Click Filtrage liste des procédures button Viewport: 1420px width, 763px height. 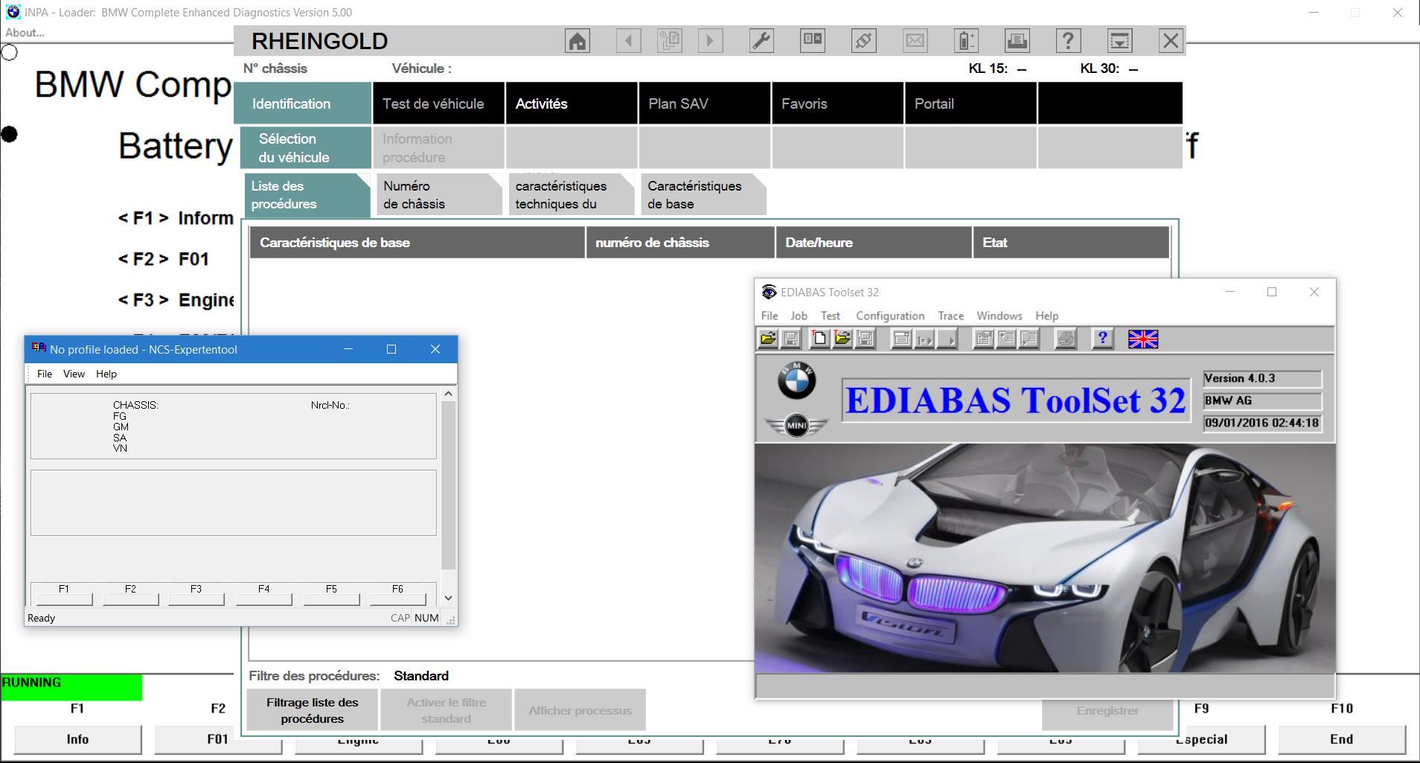[x=312, y=710]
